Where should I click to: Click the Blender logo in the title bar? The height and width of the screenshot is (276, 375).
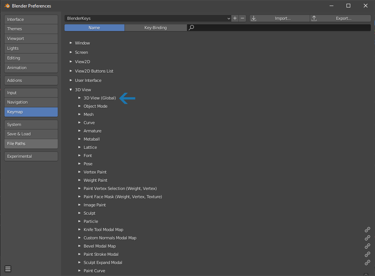7,6
